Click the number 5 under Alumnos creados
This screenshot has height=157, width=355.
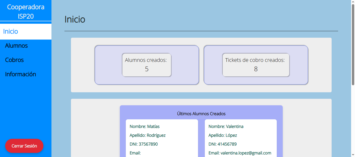pos(147,69)
